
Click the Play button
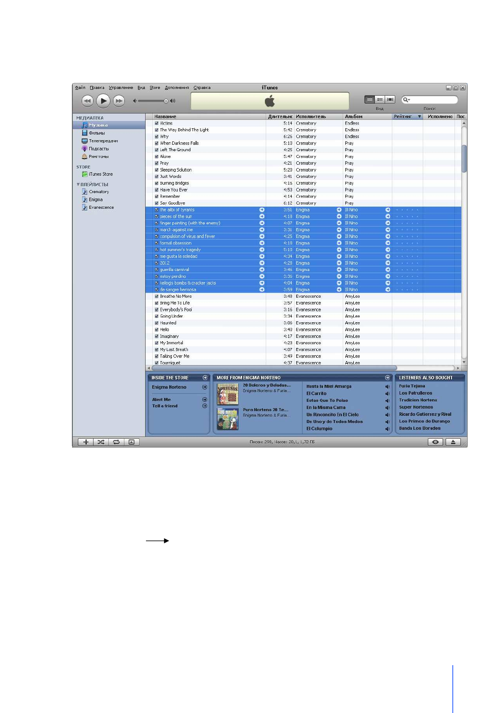103,101
